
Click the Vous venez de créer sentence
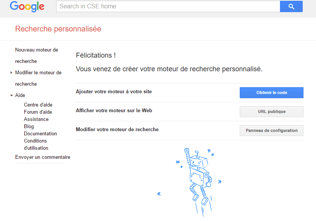click(169, 69)
